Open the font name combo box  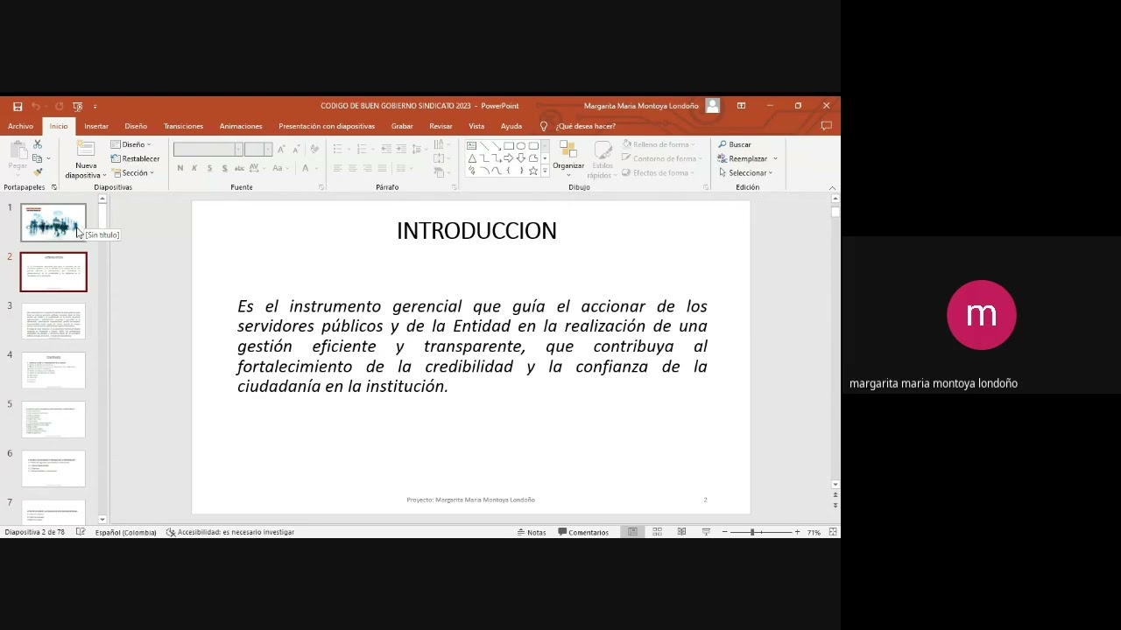(208, 150)
